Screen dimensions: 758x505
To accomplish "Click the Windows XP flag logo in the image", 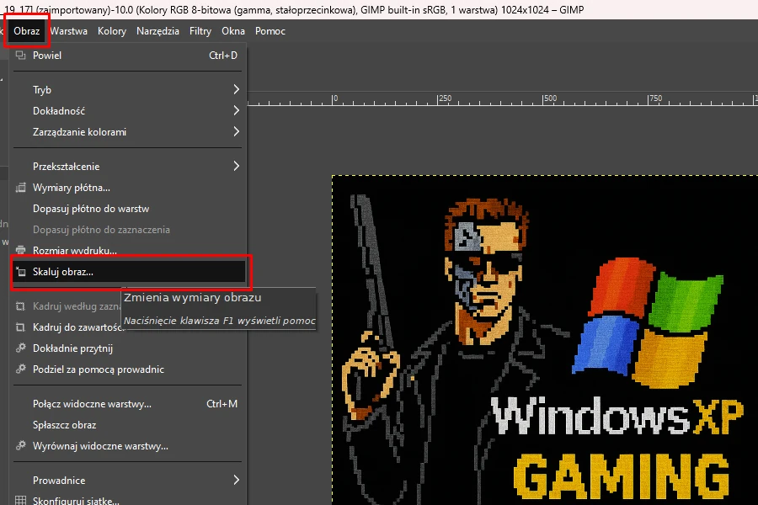I will [x=648, y=323].
